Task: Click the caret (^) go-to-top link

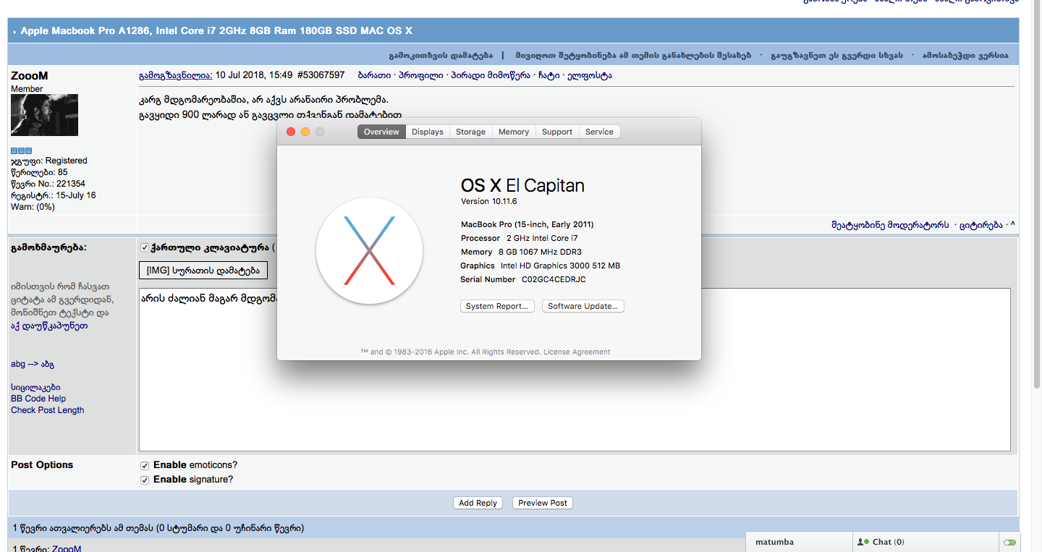Action: click(1013, 225)
